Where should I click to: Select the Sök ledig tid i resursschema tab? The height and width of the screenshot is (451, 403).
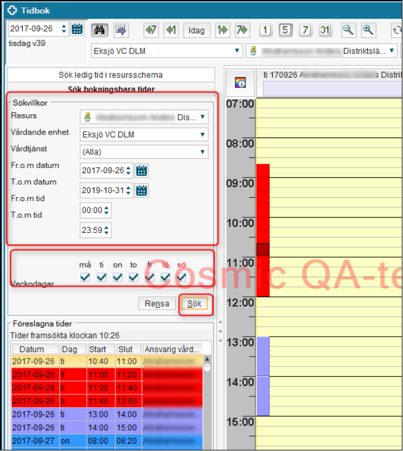110,74
